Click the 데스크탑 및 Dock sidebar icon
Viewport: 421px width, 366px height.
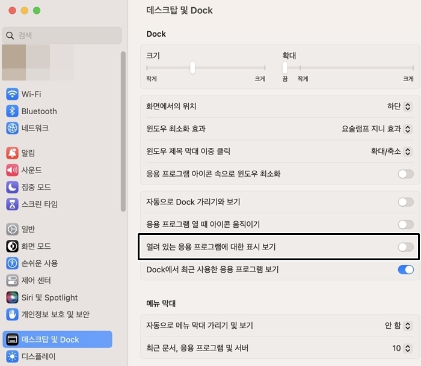coord(12,340)
